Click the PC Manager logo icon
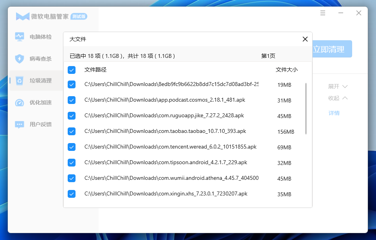Image resolution: width=376 pixels, height=240 pixels. tap(23, 16)
